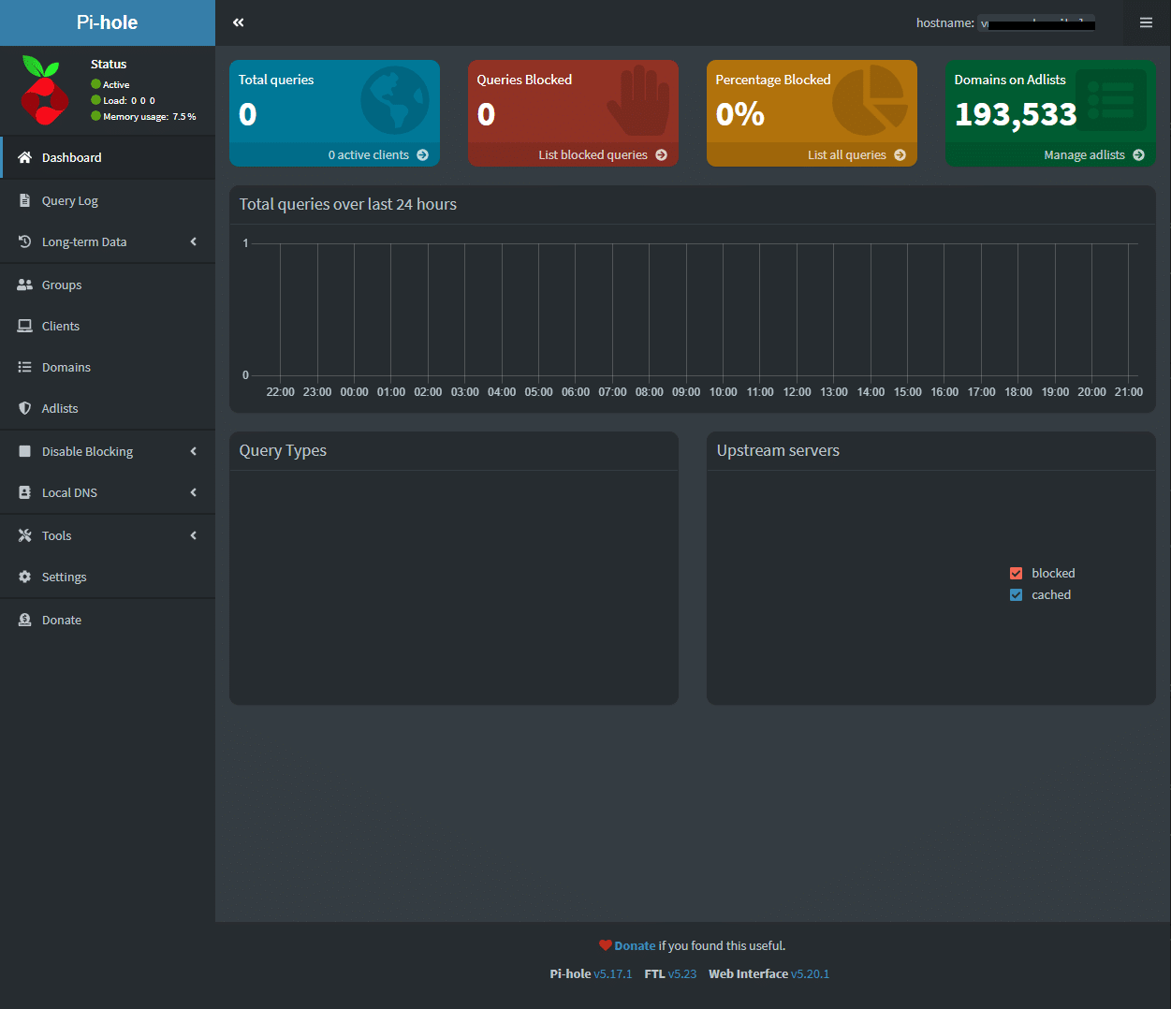This screenshot has width=1171, height=1009.
Task: Click the Active status indicator text
Action: pos(116,84)
